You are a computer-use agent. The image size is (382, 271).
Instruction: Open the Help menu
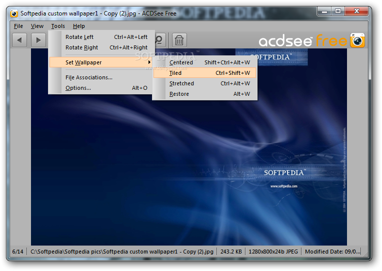78,26
